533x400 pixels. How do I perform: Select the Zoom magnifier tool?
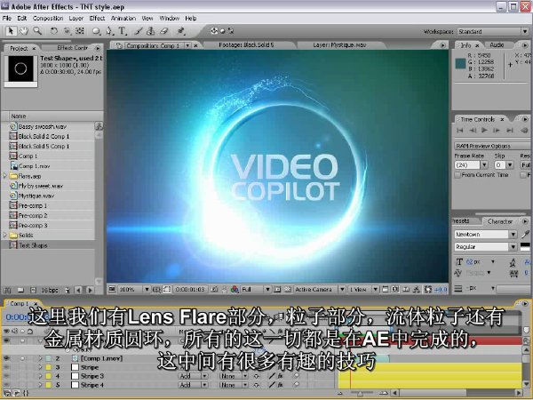[37, 31]
